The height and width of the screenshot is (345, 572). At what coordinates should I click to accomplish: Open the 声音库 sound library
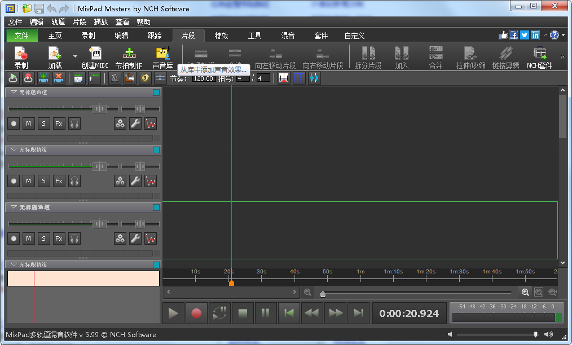pyautogui.click(x=163, y=57)
